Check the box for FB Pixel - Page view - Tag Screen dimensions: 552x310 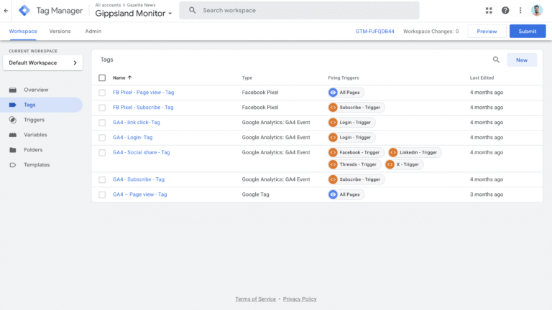point(102,93)
